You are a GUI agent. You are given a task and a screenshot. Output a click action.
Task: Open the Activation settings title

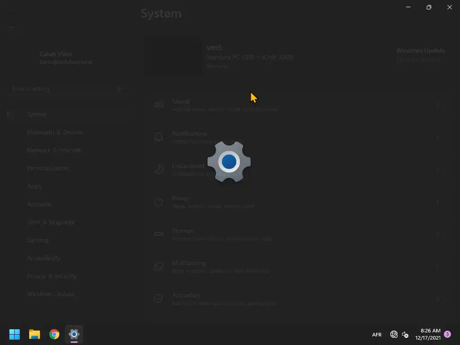[186, 295]
